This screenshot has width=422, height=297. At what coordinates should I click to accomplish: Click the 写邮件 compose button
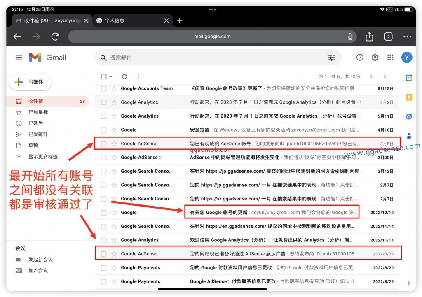pos(30,82)
